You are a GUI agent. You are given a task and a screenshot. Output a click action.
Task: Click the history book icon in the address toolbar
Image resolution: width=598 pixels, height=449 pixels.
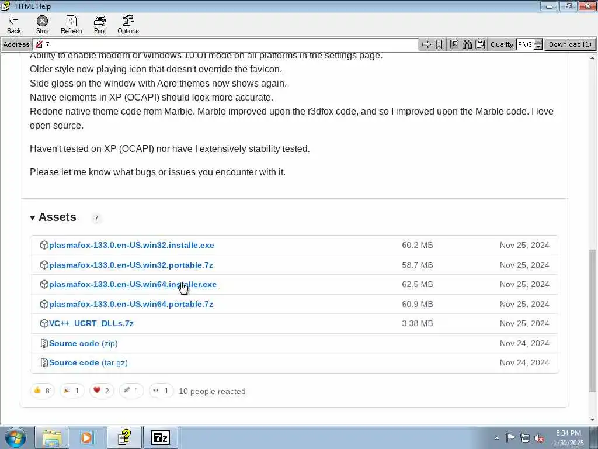[x=454, y=44]
